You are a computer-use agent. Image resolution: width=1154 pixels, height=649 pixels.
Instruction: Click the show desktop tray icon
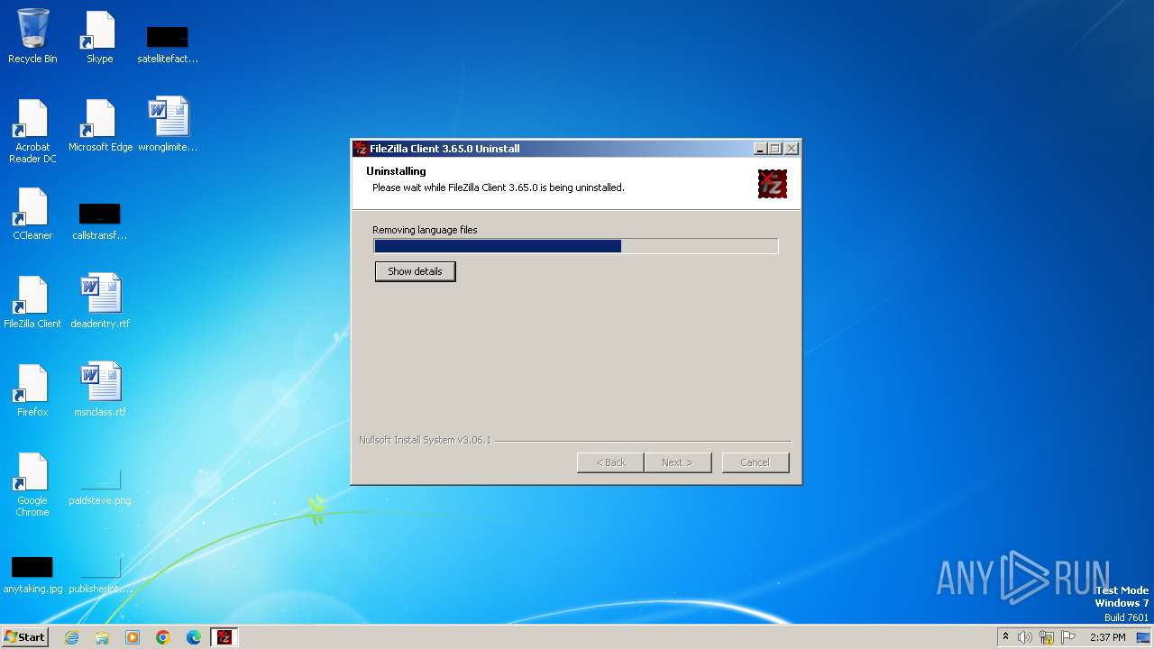tap(1143, 637)
